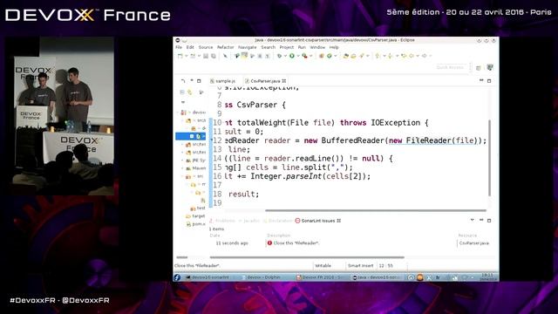Minimize the SonarLint Issues panel
This screenshot has width=558, height=314.
coord(481,221)
